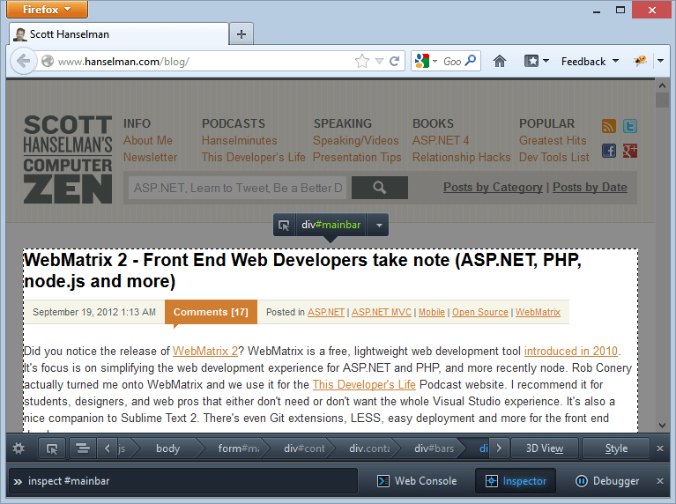Screen dimensions: 676x504
Task: Click the browser back arrow button
Action: tap(23, 61)
